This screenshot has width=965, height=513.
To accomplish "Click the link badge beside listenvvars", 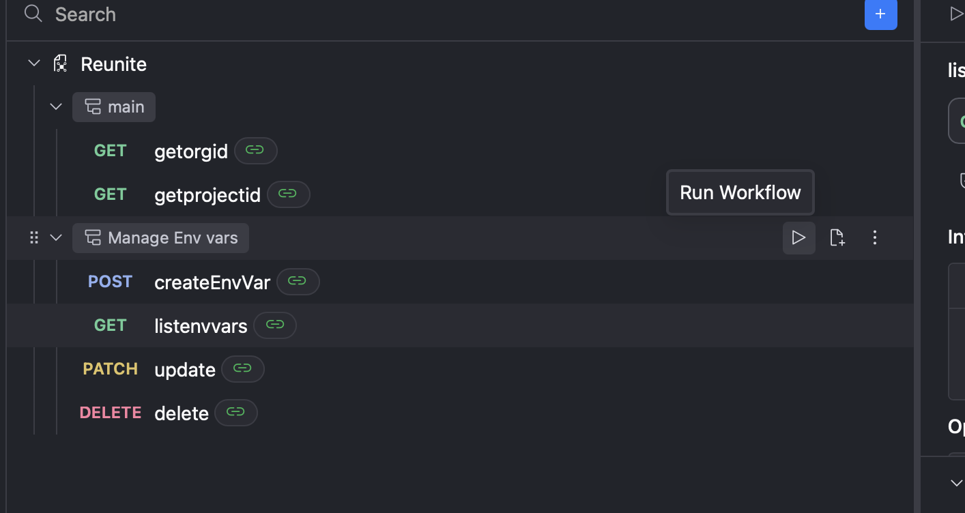I will [x=274, y=325].
